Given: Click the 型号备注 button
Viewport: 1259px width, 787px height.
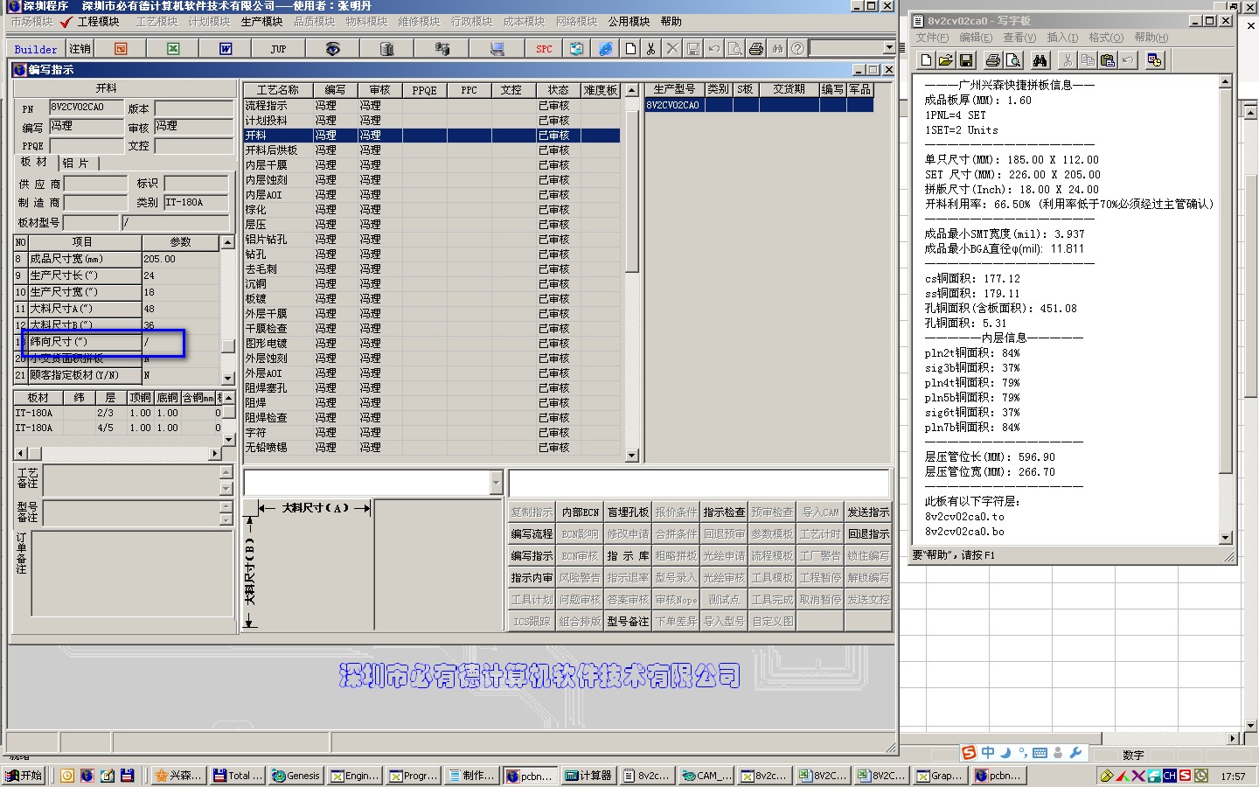Looking at the screenshot, I should [628, 621].
